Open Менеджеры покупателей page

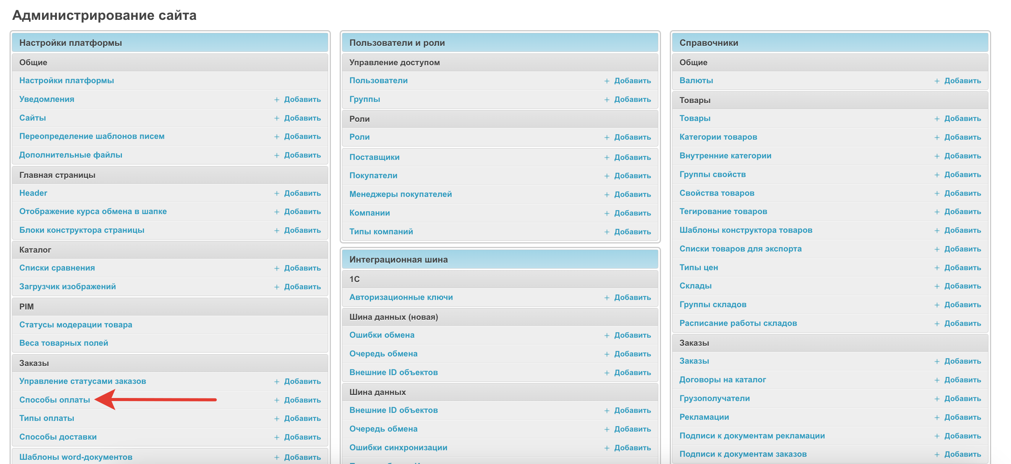[400, 194]
